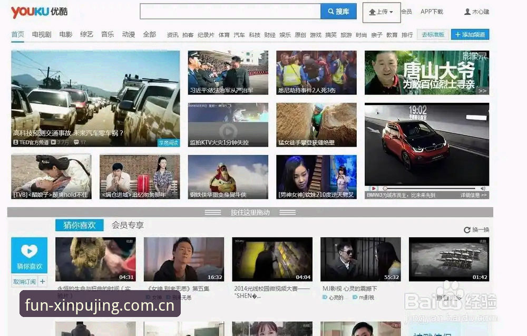
Task: Click the 猜你喜欢 heart icon tile
Action: [x=29, y=255]
